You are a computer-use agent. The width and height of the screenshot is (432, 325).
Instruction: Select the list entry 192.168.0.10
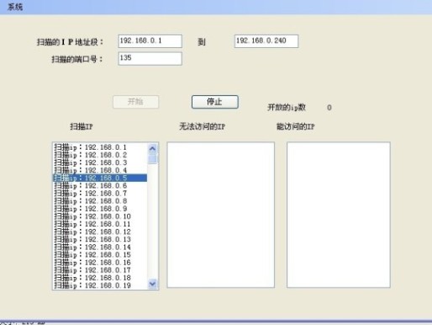pyautogui.click(x=100, y=216)
